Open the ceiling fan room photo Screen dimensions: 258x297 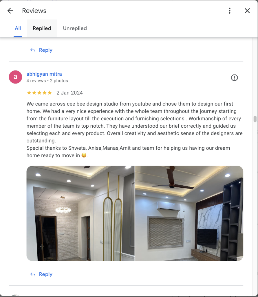point(189,213)
